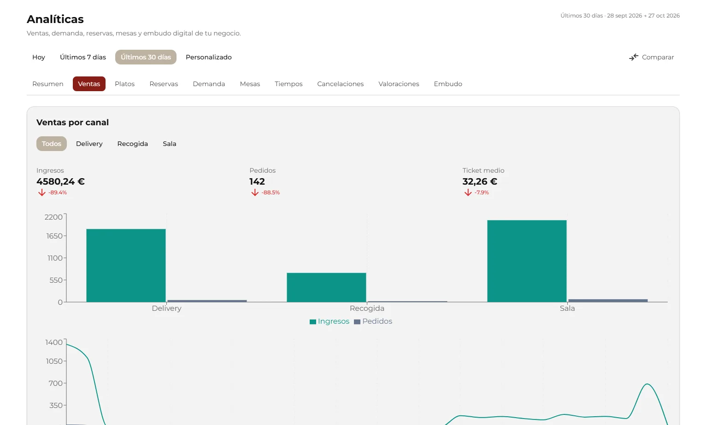Toggle Ingresos series via teal legend swatch
This screenshot has height=425, width=712.
313,322
